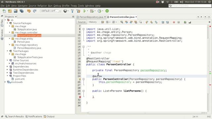Click the horizontal editor scrollbar
This screenshot has height=119, width=212.
click(x=145, y=113)
